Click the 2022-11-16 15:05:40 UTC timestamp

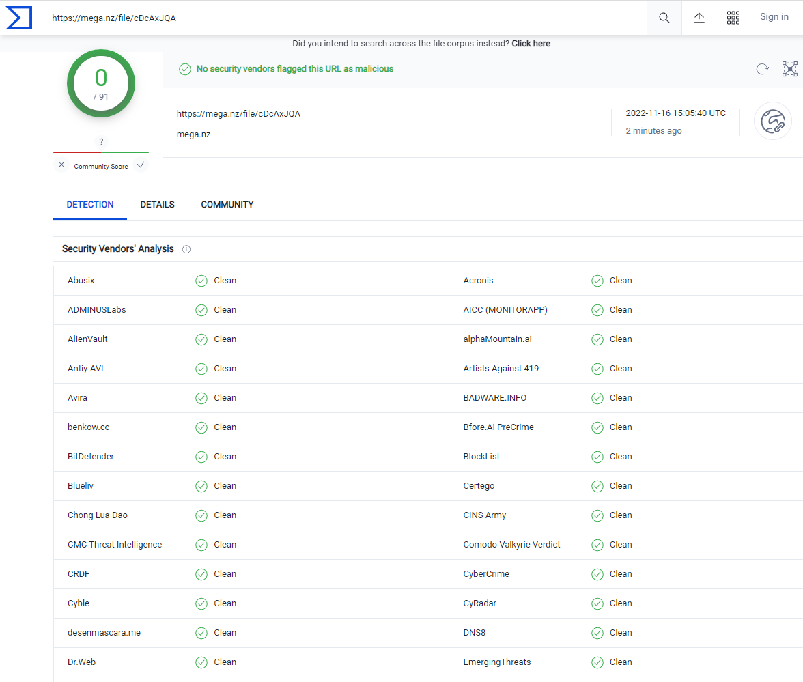[675, 113]
